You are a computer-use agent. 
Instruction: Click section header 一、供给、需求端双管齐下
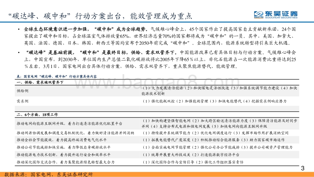pyautogui.click(x=40, y=82)
